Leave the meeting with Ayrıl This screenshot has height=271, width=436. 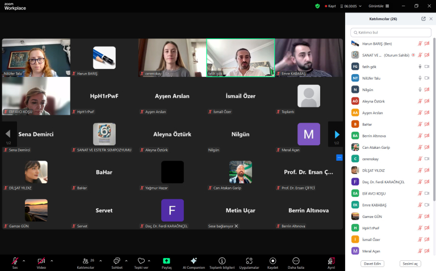tap(331, 261)
